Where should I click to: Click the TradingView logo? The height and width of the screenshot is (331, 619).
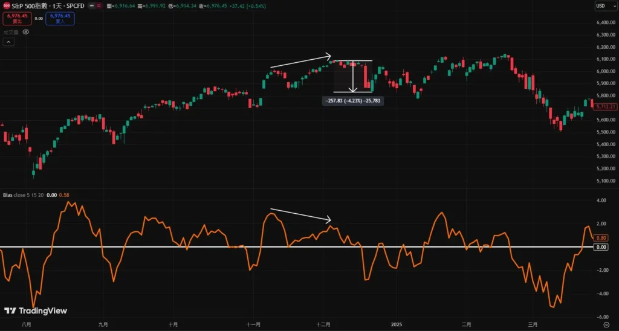coord(36,311)
